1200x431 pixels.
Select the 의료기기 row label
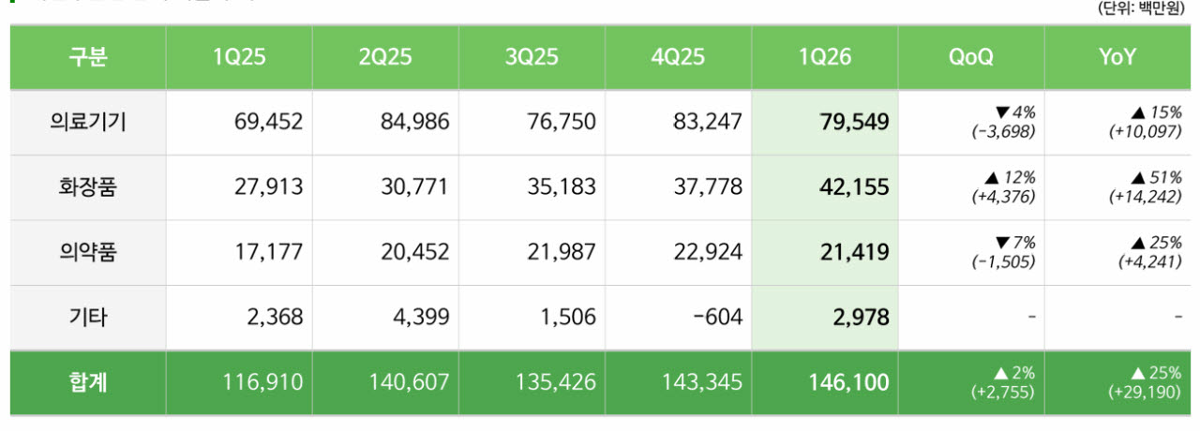(88, 122)
